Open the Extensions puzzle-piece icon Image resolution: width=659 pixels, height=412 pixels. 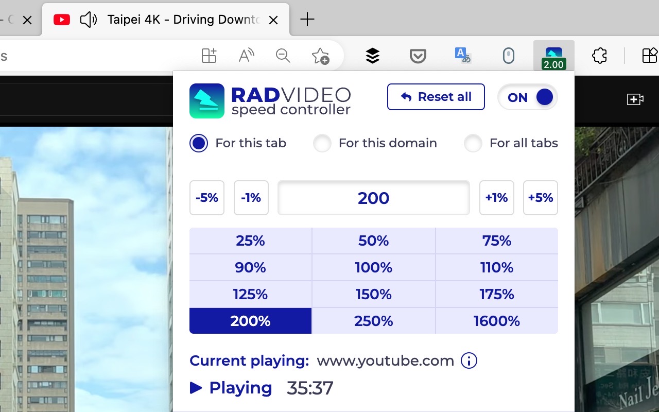pyautogui.click(x=599, y=56)
